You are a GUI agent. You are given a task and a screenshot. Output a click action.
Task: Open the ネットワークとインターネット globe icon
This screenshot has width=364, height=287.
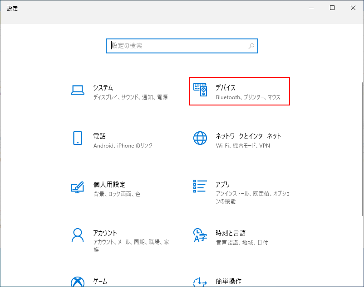tap(200, 138)
